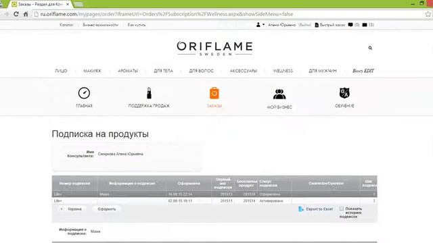Viewport: 433px width, 243px height.
Task: Click the Подписка на продукты heading
Action: pyautogui.click(x=100, y=134)
